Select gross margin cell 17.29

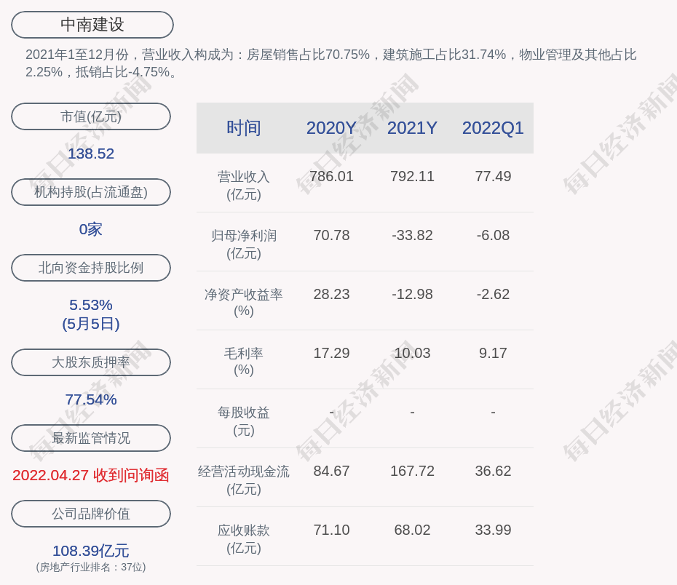332,353
